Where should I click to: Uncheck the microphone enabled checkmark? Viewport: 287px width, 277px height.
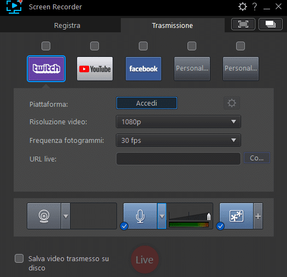124,226
